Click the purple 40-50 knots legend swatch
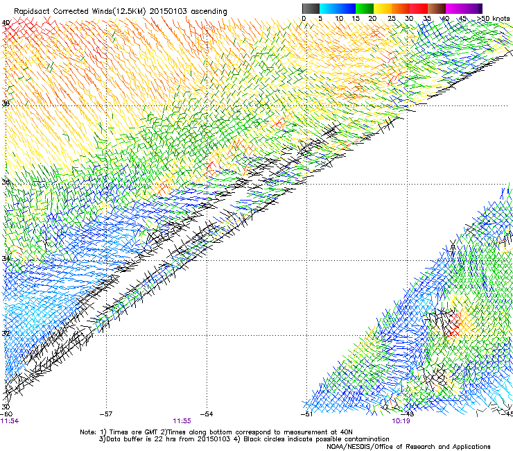The image size is (513, 451). click(x=464, y=8)
